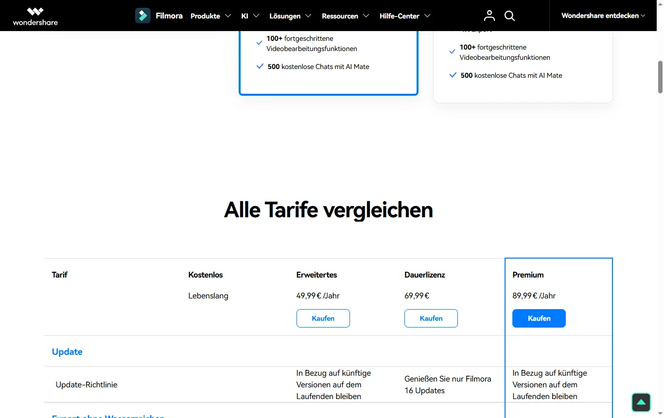Click the Alle Tarife vergleichen heading
Image resolution: width=664 pixels, height=418 pixels.
[x=329, y=210]
